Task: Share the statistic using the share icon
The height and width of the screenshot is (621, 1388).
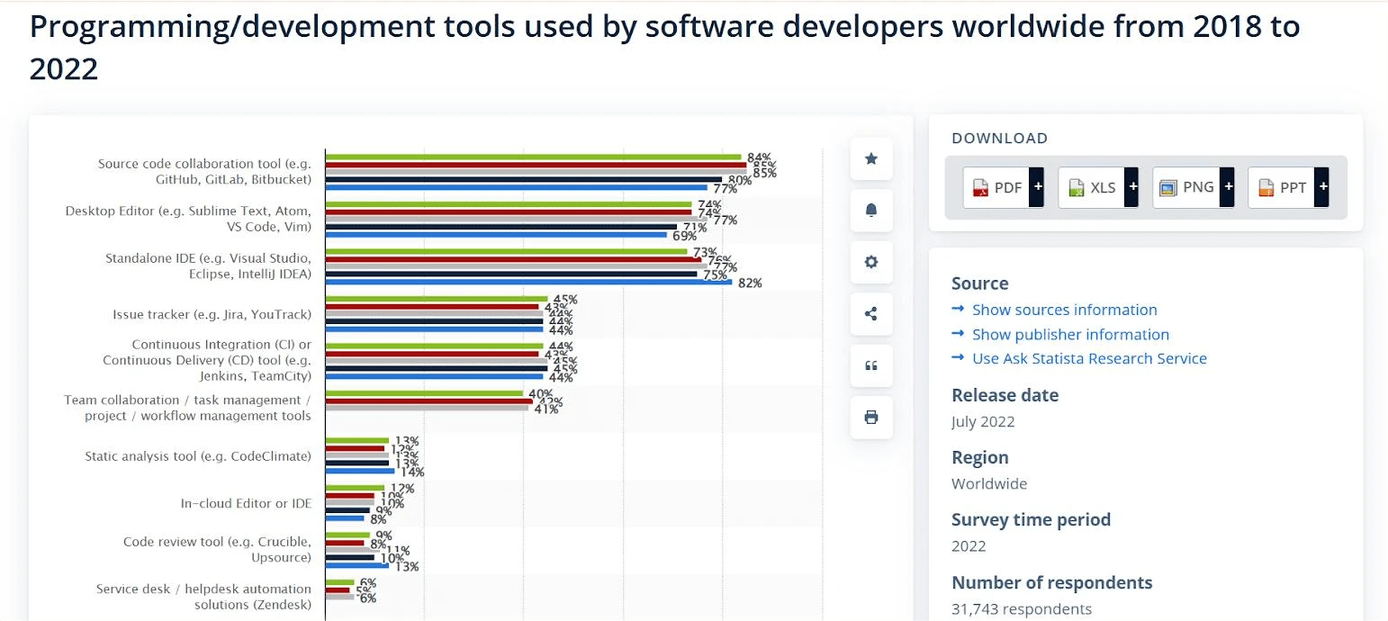Action: (870, 313)
